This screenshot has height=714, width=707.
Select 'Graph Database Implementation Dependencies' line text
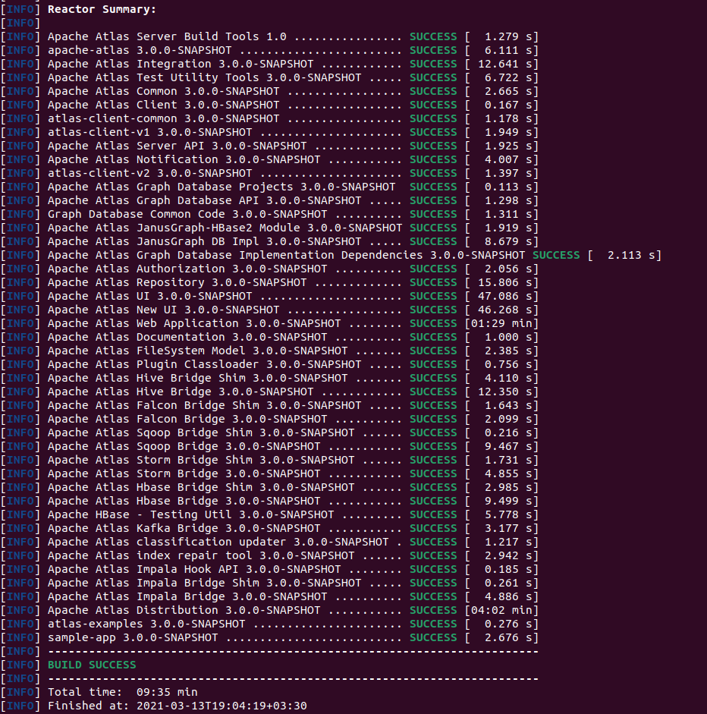coord(286,255)
